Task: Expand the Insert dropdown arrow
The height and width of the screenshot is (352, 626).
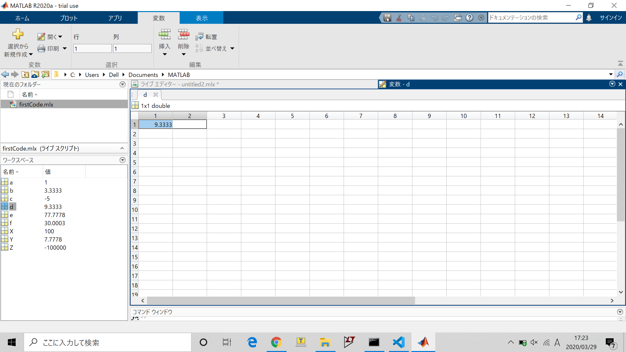Action: click(x=165, y=54)
